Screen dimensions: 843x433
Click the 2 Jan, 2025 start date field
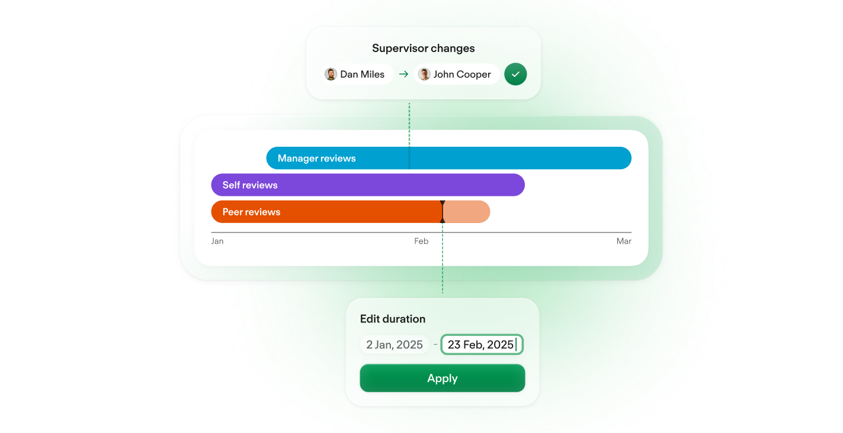click(x=395, y=344)
